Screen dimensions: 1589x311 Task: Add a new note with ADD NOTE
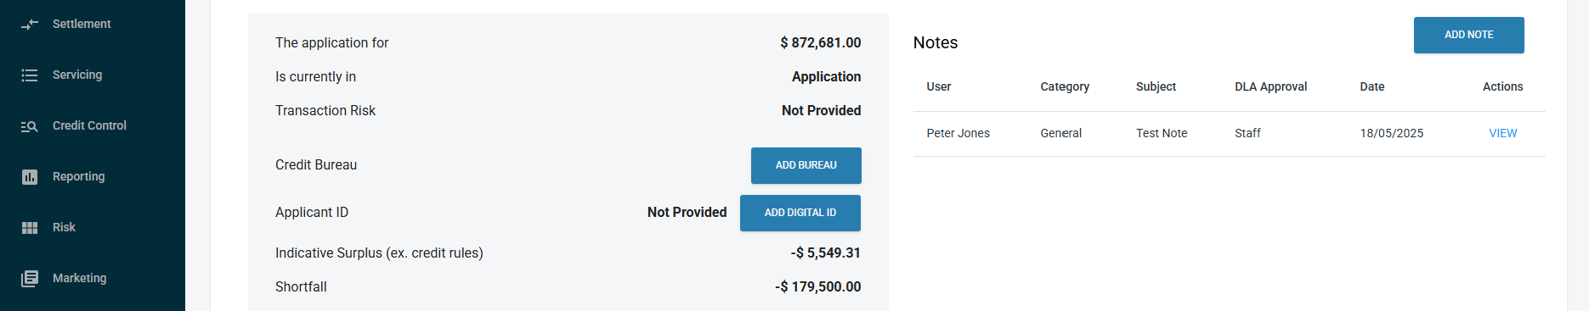(1468, 35)
